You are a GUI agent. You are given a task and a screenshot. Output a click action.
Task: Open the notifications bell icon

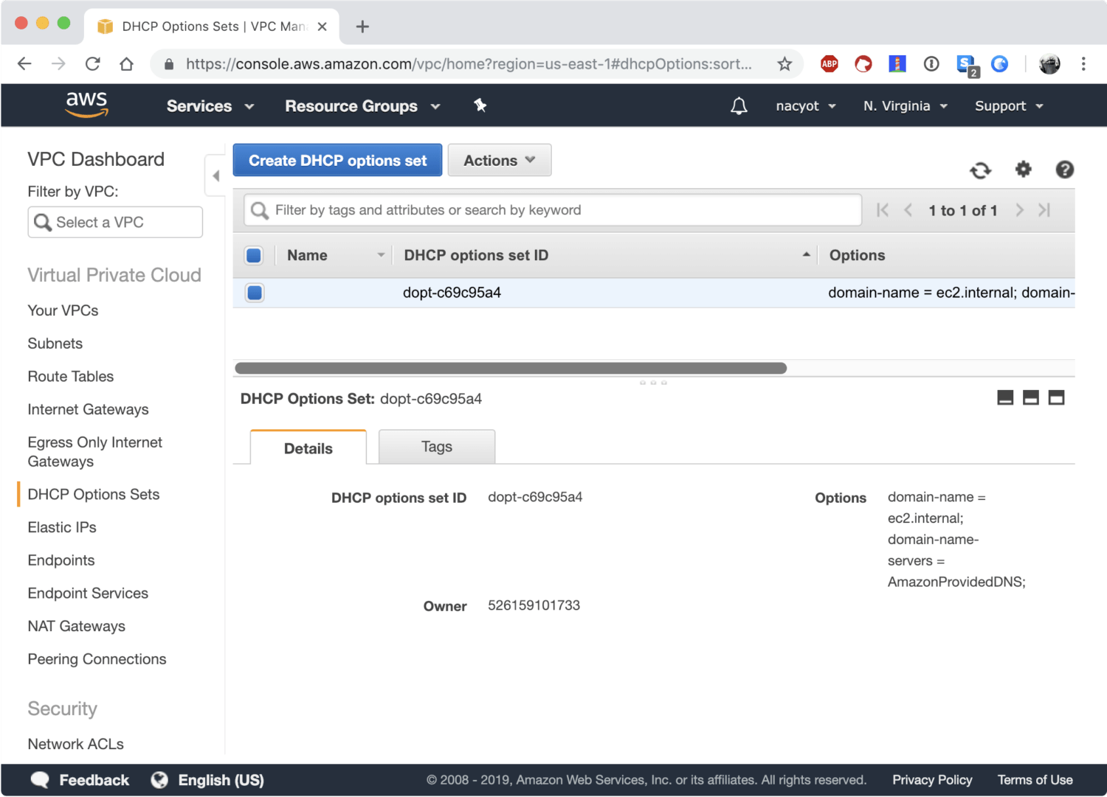pos(739,106)
